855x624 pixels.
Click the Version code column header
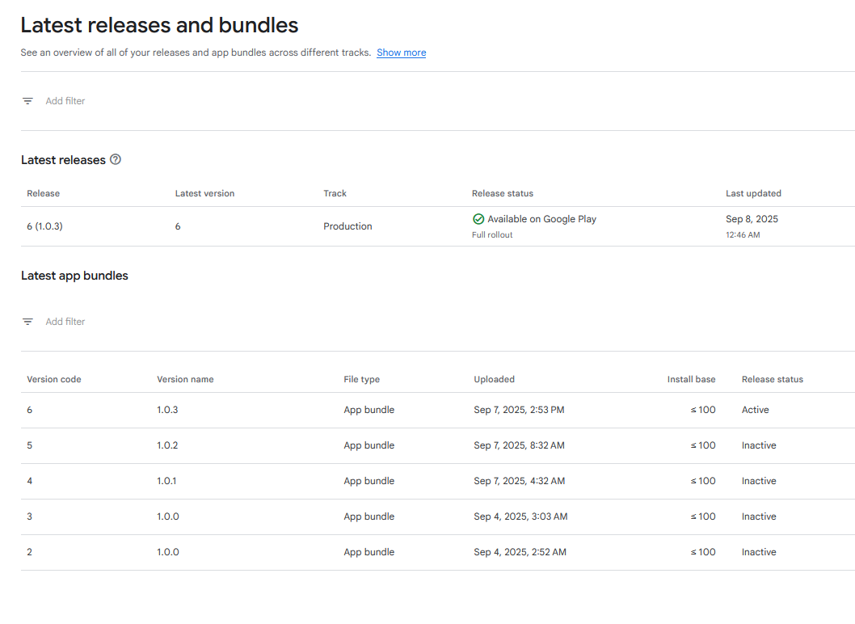click(x=54, y=380)
